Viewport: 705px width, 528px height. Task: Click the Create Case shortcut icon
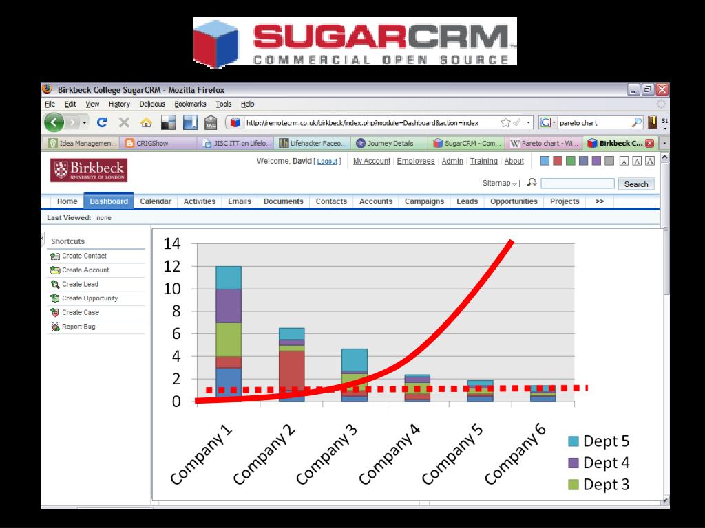coord(55,313)
